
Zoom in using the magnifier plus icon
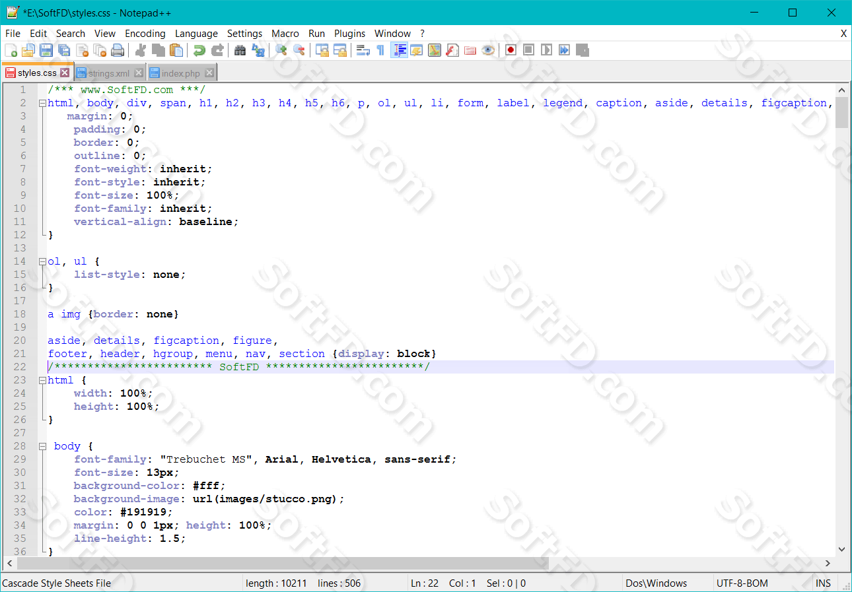tap(281, 50)
